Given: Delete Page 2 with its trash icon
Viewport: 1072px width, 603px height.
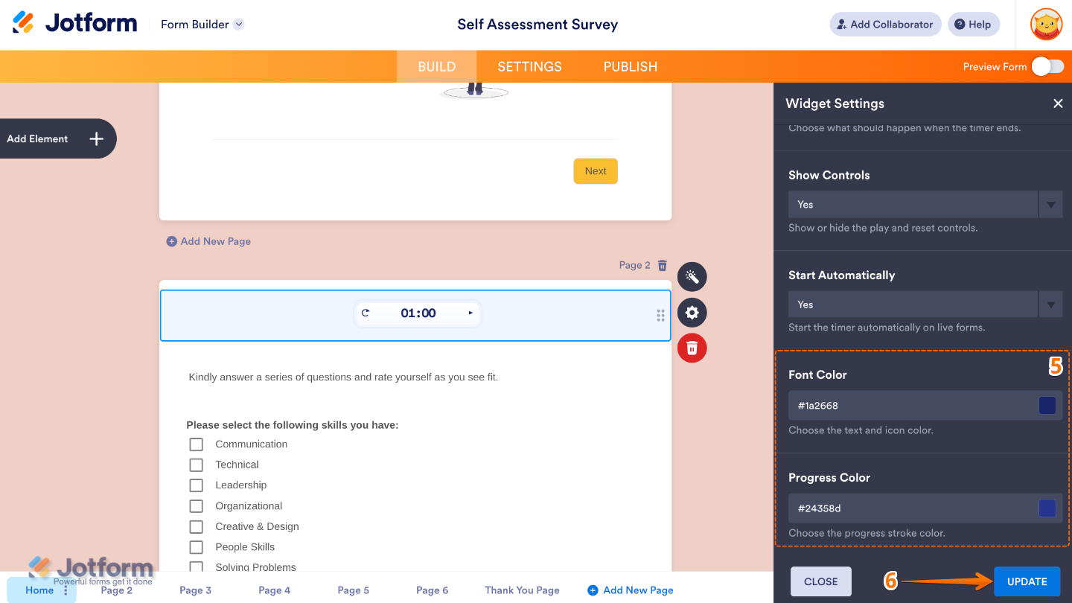Looking at the screenshot, I should point(662,265).
